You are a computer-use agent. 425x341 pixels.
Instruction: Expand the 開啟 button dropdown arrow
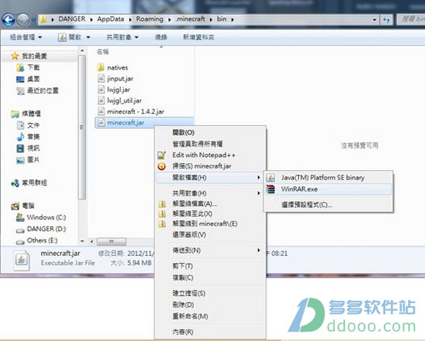coord(88,37)
